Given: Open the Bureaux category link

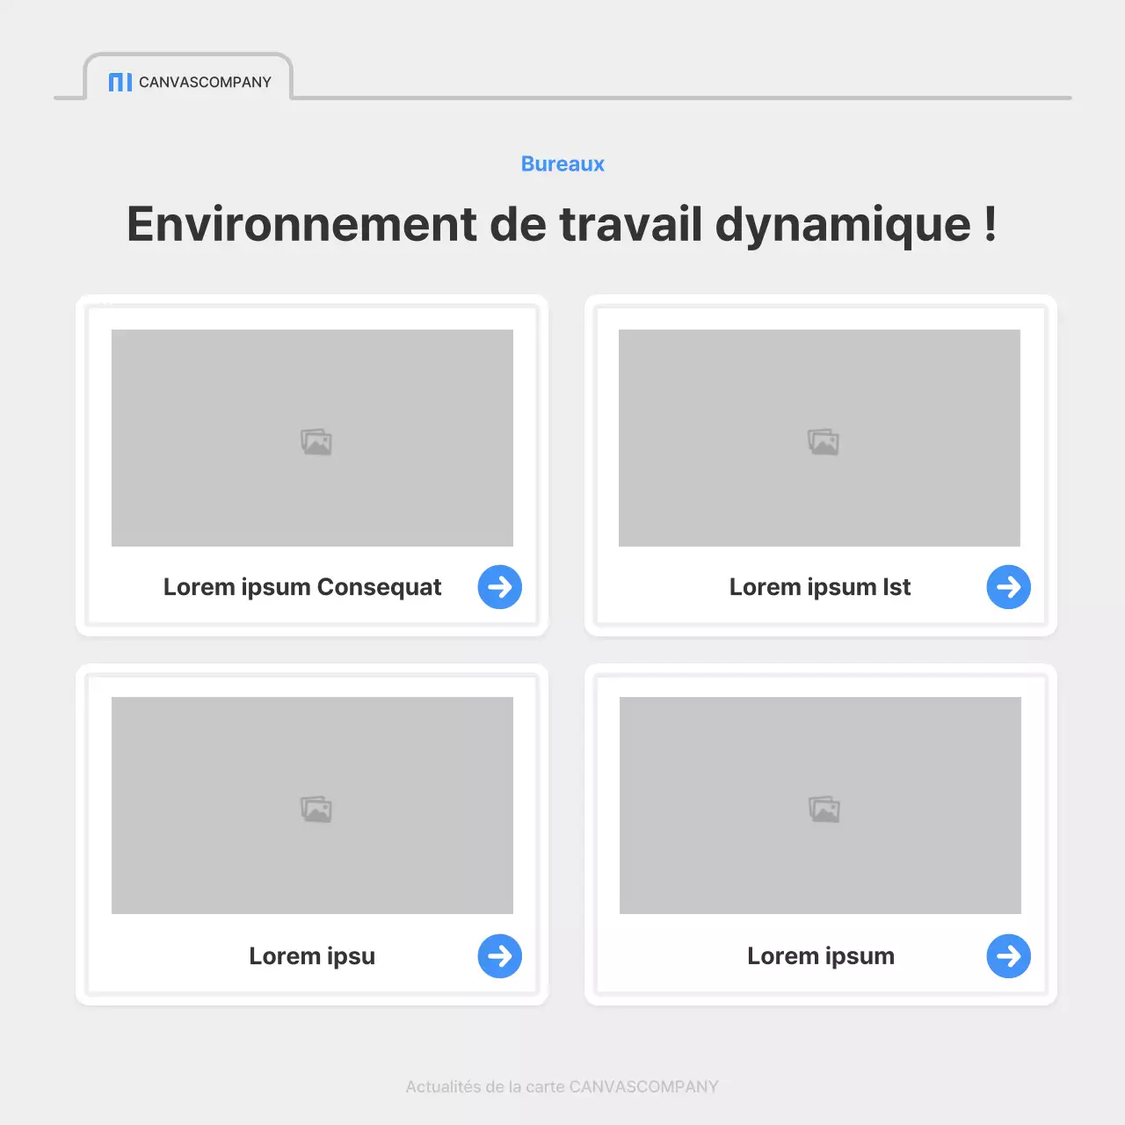Looking at the screenshot, I should [x=562, y=163].
